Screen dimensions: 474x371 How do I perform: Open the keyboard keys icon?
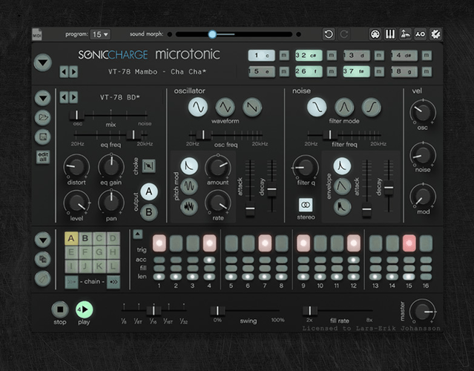tap(390, 34)
